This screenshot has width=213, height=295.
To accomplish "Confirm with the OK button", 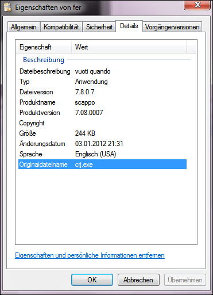I will point(92,280).
